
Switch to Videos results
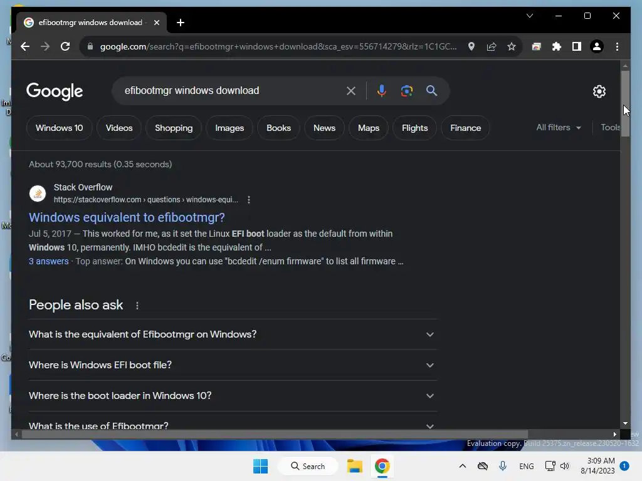(119, 128)
